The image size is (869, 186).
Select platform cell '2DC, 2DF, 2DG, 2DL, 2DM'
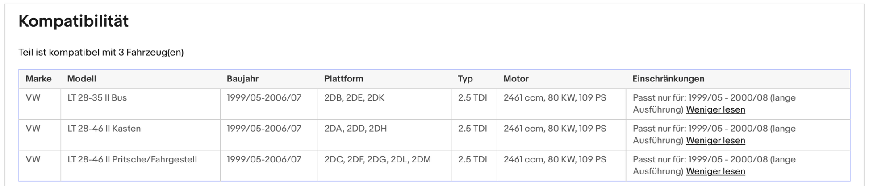[x=377, y=159]
